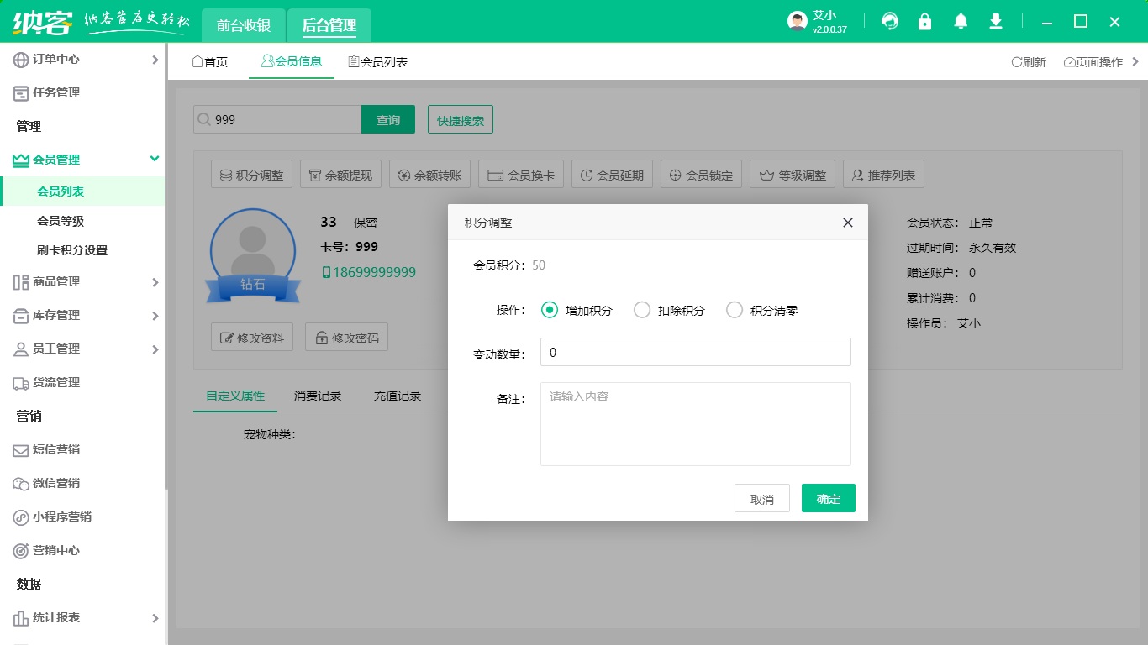Viewport: 1148px width, 645px height.
Task: Click the download arrow icon in header
Action: 996,22
